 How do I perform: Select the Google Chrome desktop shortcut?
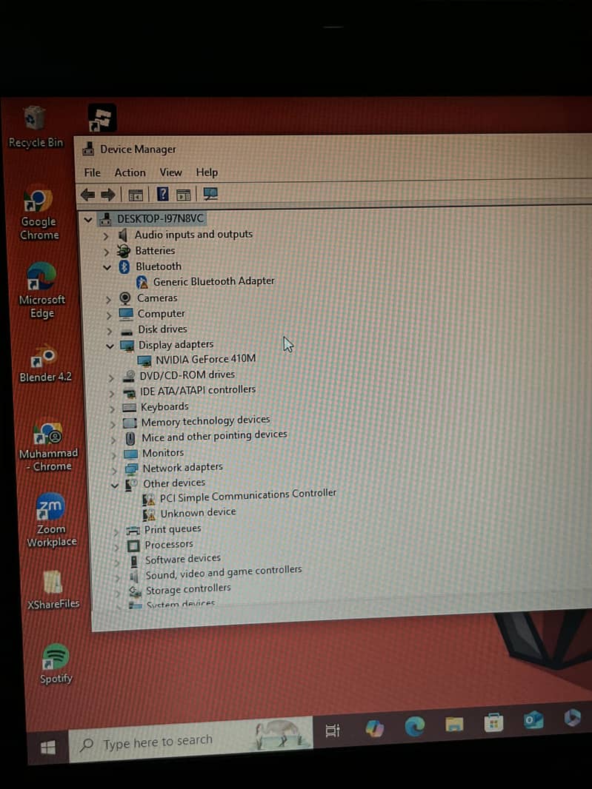tap(39, 213)
